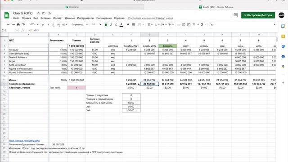The height and width of the screenshot is (162, 288).
Task: Toggle bold formatting
Action: click(x=106, y=25)
